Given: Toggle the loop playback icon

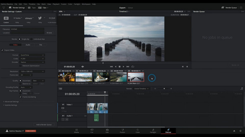Looking at the screenshot, I should point(133,67).
